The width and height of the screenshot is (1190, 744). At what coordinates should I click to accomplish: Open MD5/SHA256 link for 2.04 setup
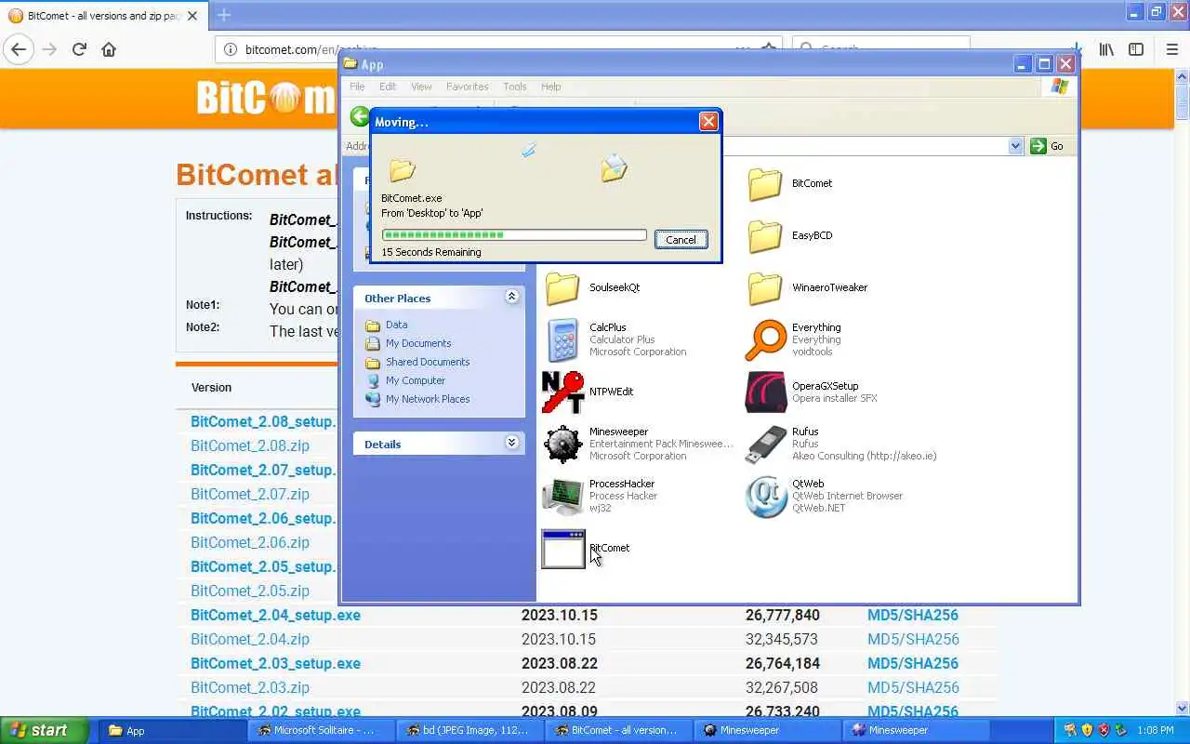click(913, 615)
